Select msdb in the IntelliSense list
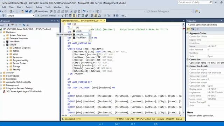Viewport: 224px width, 126px height. pos(79,31)
